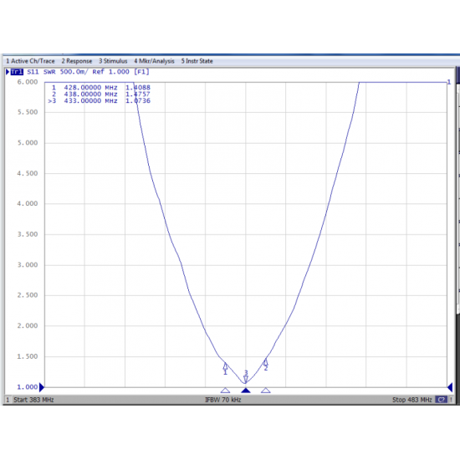Click the right reference position triangle
The height and width of the screenshot is (460, 460).
450,387
